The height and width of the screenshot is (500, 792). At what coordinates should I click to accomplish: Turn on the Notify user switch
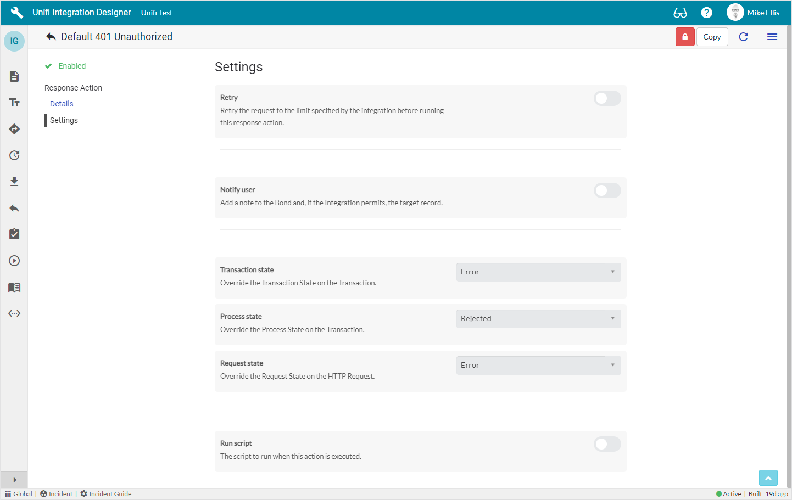(607, 190)
